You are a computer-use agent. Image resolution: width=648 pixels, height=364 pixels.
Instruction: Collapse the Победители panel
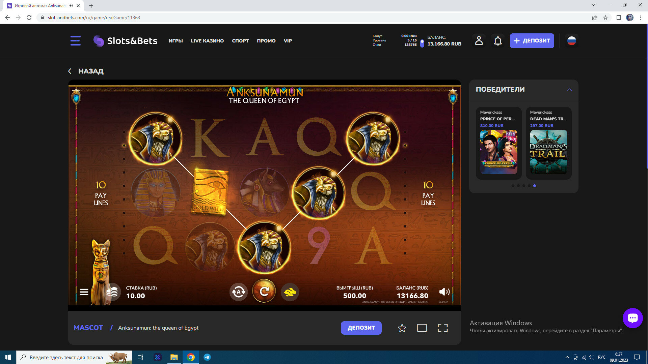tap(569, 90)
